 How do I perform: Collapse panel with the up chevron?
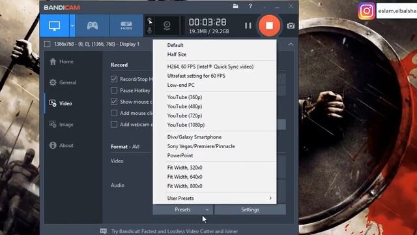point(291,44)
